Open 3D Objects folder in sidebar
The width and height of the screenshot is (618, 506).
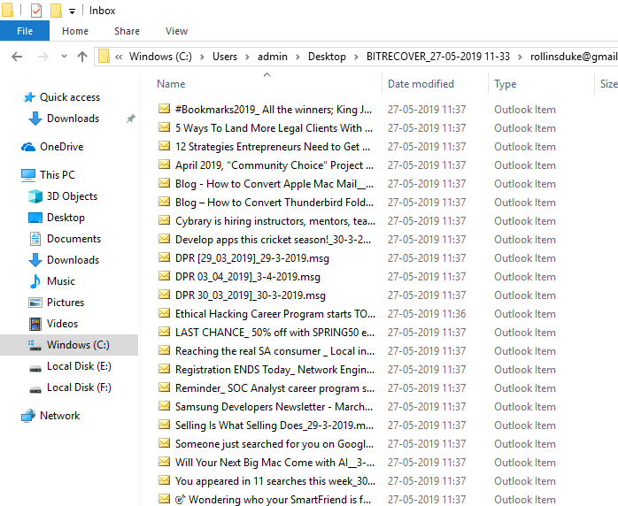(x=72, y=196)
